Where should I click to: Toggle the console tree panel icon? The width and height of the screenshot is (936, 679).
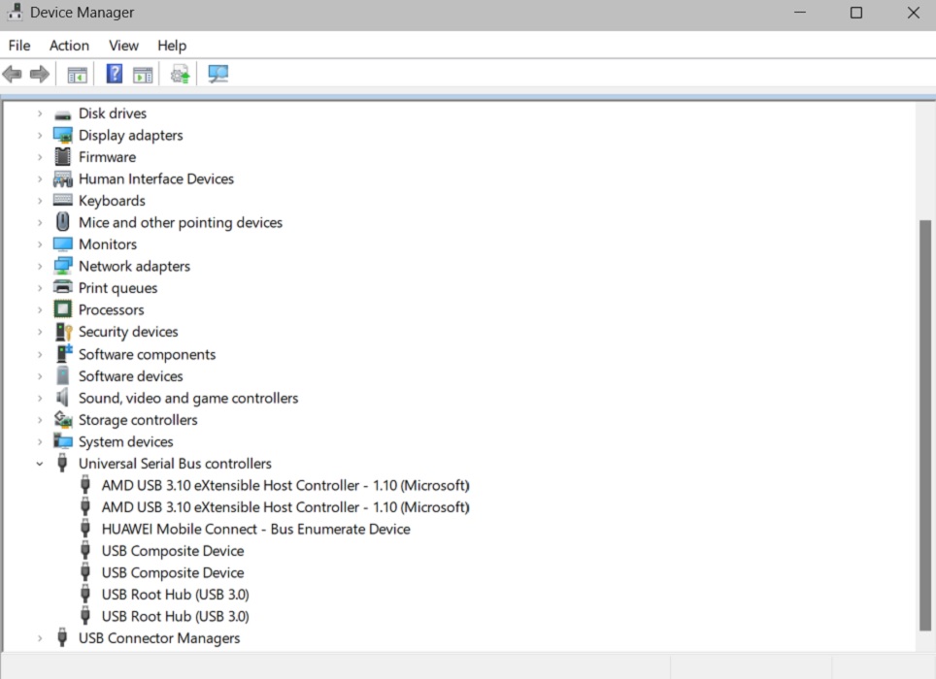[77, 73]
